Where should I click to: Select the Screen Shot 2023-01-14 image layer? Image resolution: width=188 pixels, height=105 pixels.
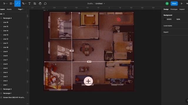point(14,97)
